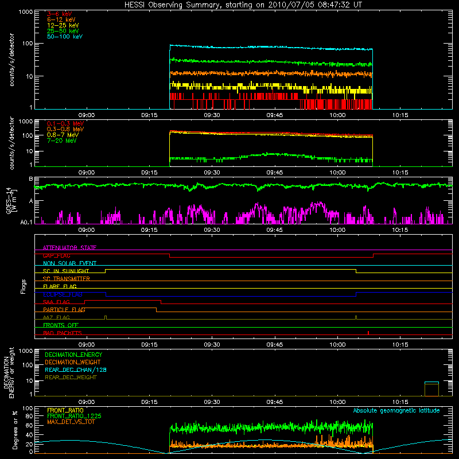Click the green FRONT_RATIO_1225 legend label
Image resolution: width=459 pixels, height=459 pixels.
(75, 416)
